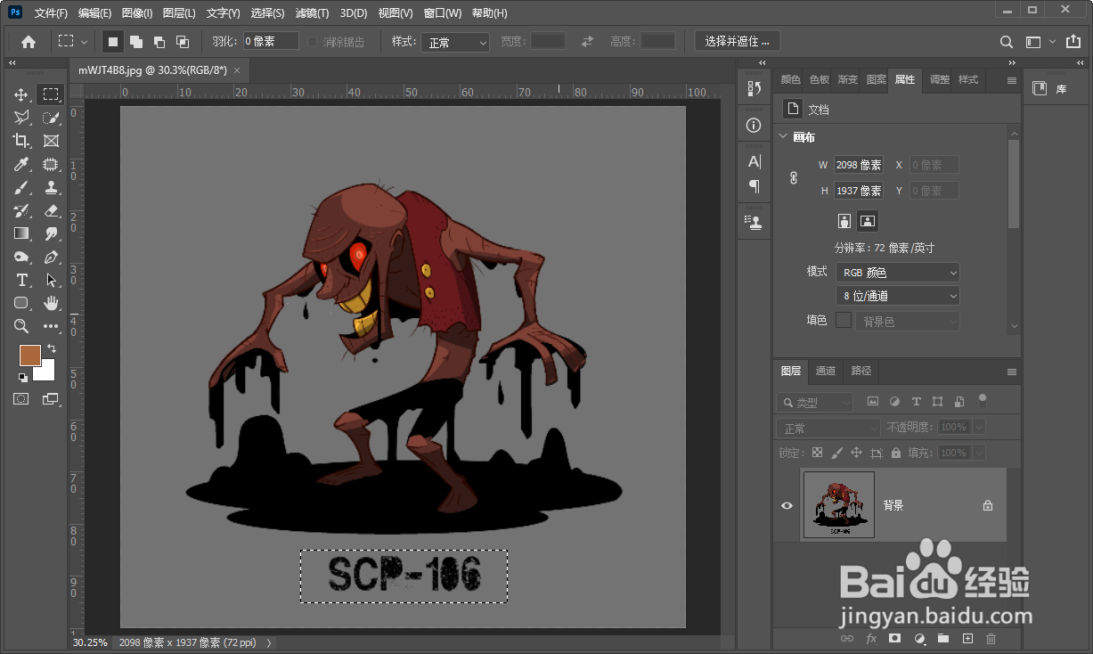This screenshot has width=1093, height=654.
Task: Toggle the layer filter on/off switch
Action: pos(983,401)
